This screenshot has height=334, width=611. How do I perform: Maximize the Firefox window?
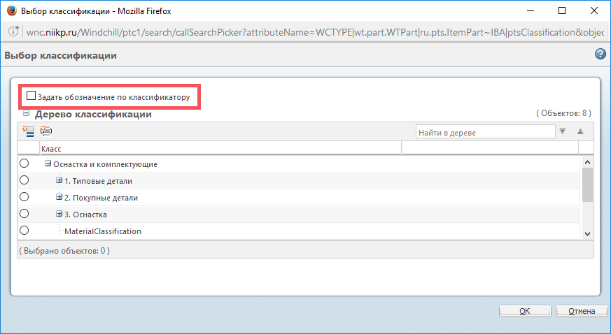(562, 10)
